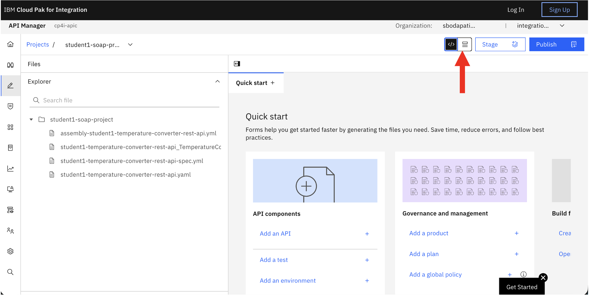This screenshot has width=590, height=296.
Task: Open the Members people icon in sidebar
Action: click(x=10, y=231)
